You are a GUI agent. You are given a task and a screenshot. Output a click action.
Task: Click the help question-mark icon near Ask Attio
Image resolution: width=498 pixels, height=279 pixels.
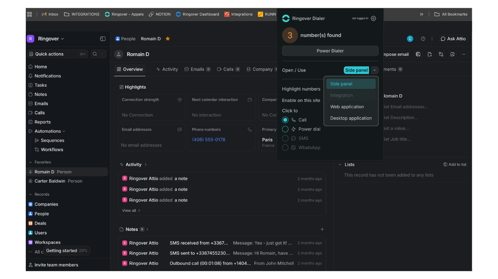click(x=423, y=39)
